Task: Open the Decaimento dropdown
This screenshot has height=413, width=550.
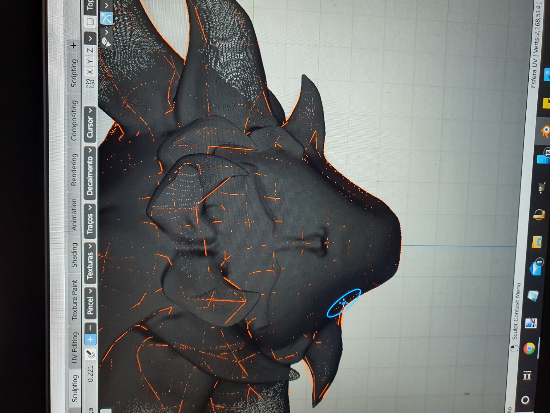Action: (90, 173)
